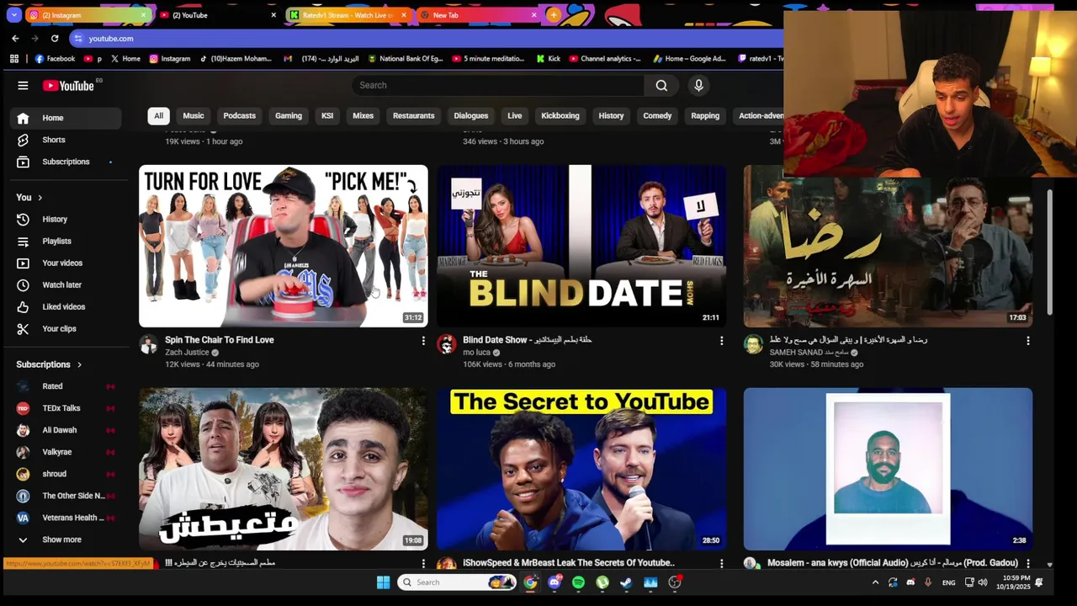Viewport: 1077px width, 606px height.
Task: Select the All filter chip
Action: [158, 116]
